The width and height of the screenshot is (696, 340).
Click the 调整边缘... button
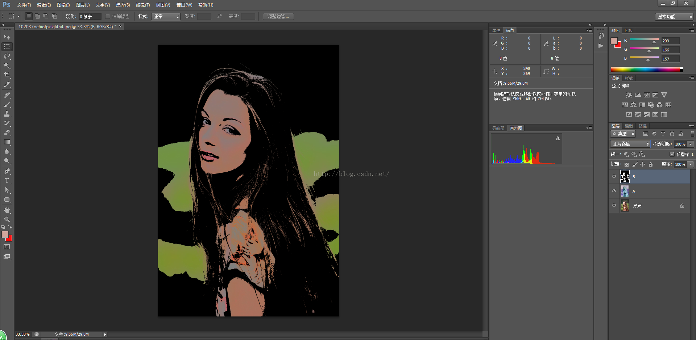point(278,17)
